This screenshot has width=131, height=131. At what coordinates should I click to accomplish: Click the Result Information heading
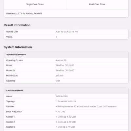pyautogui.click(x=17, y=25)
